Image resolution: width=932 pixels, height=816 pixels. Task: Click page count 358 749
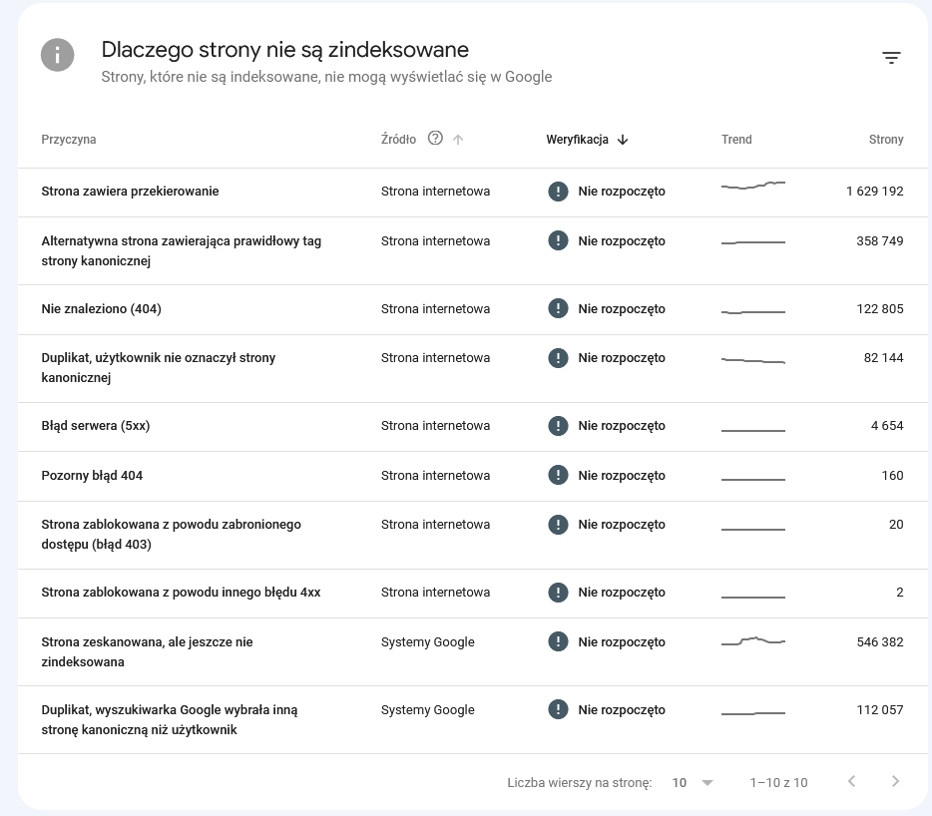(880, 240)
